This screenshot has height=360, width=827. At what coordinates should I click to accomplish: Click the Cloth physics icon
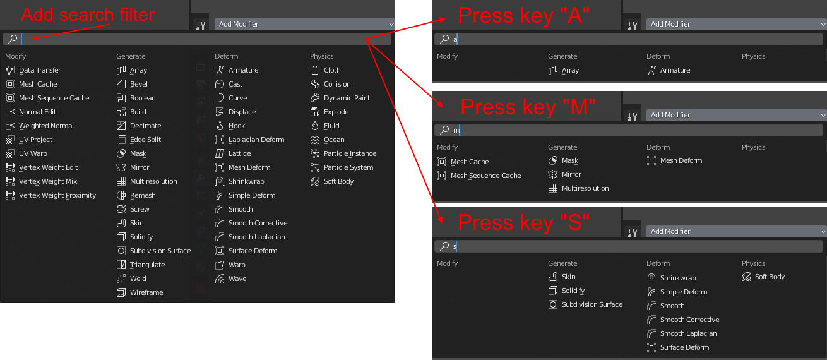click(x=316, y=70)
